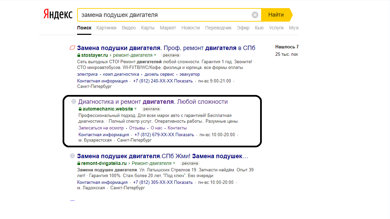Open the дизель сервис sitelink
This screenshot has width=390, height=219.
click(159, 74)
